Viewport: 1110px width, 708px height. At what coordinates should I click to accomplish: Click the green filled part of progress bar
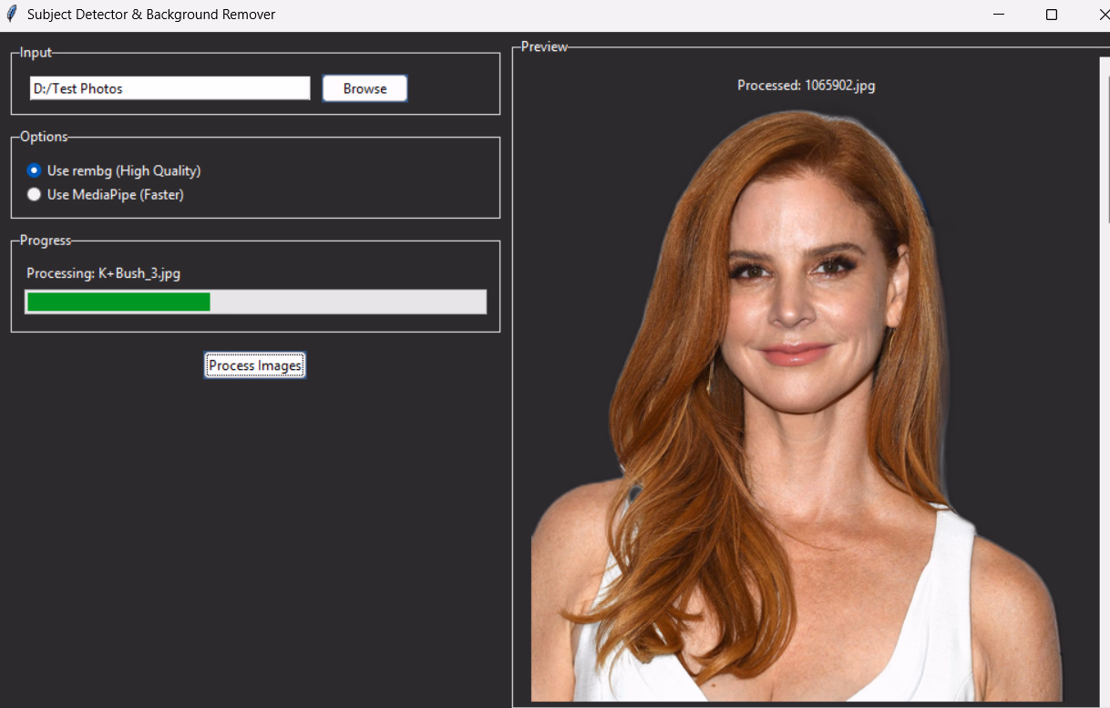pos(118,302)
